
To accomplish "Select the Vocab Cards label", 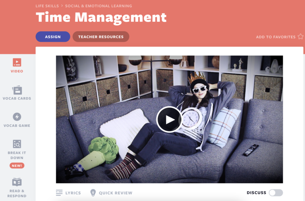I will (17, 99).
